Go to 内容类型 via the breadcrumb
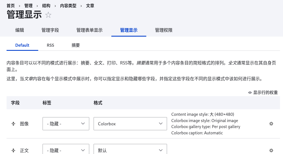 pos(68,6)
